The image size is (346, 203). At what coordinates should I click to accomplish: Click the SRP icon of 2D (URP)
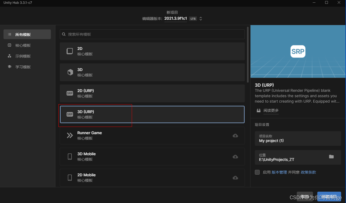70,93
